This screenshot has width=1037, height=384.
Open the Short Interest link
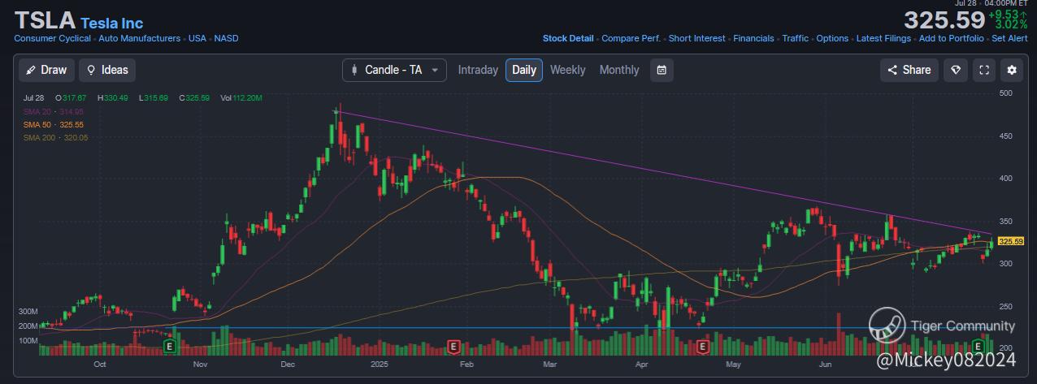click(x=696, y=38)
